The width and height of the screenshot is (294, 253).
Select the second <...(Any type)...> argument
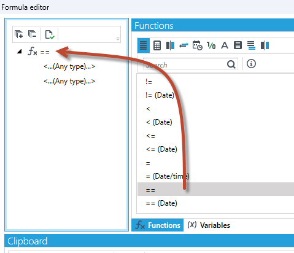click(x=69, y=81)
